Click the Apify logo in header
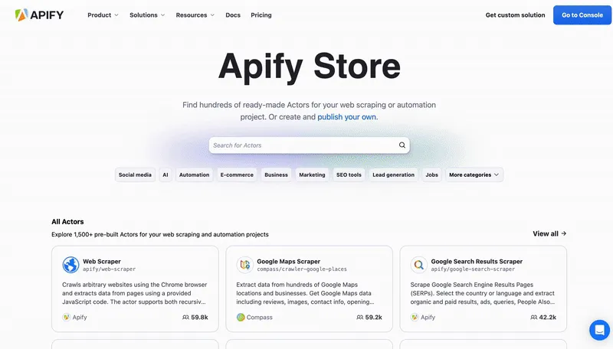Viewport: 613px width, 349px height. pos(39,15)
